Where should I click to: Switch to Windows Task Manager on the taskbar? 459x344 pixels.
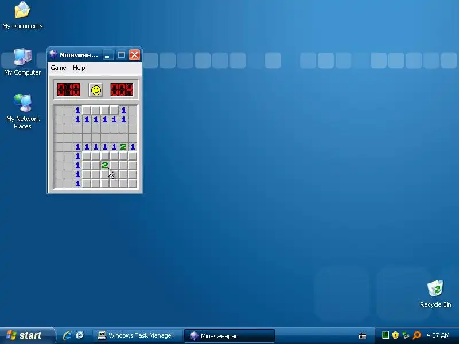(x=137, y=335)
